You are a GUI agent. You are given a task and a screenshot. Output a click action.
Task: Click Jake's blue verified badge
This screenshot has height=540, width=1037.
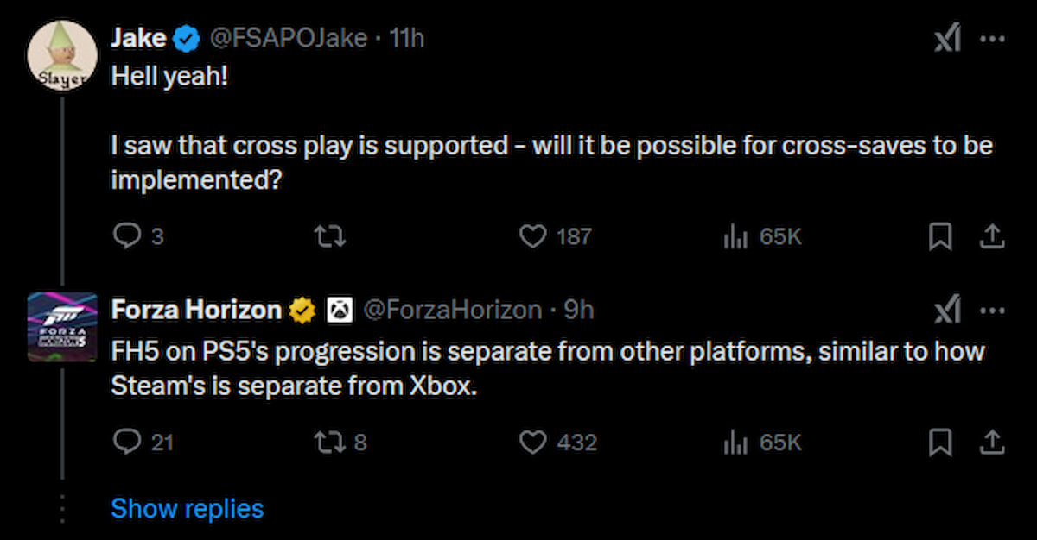(184, 37)
